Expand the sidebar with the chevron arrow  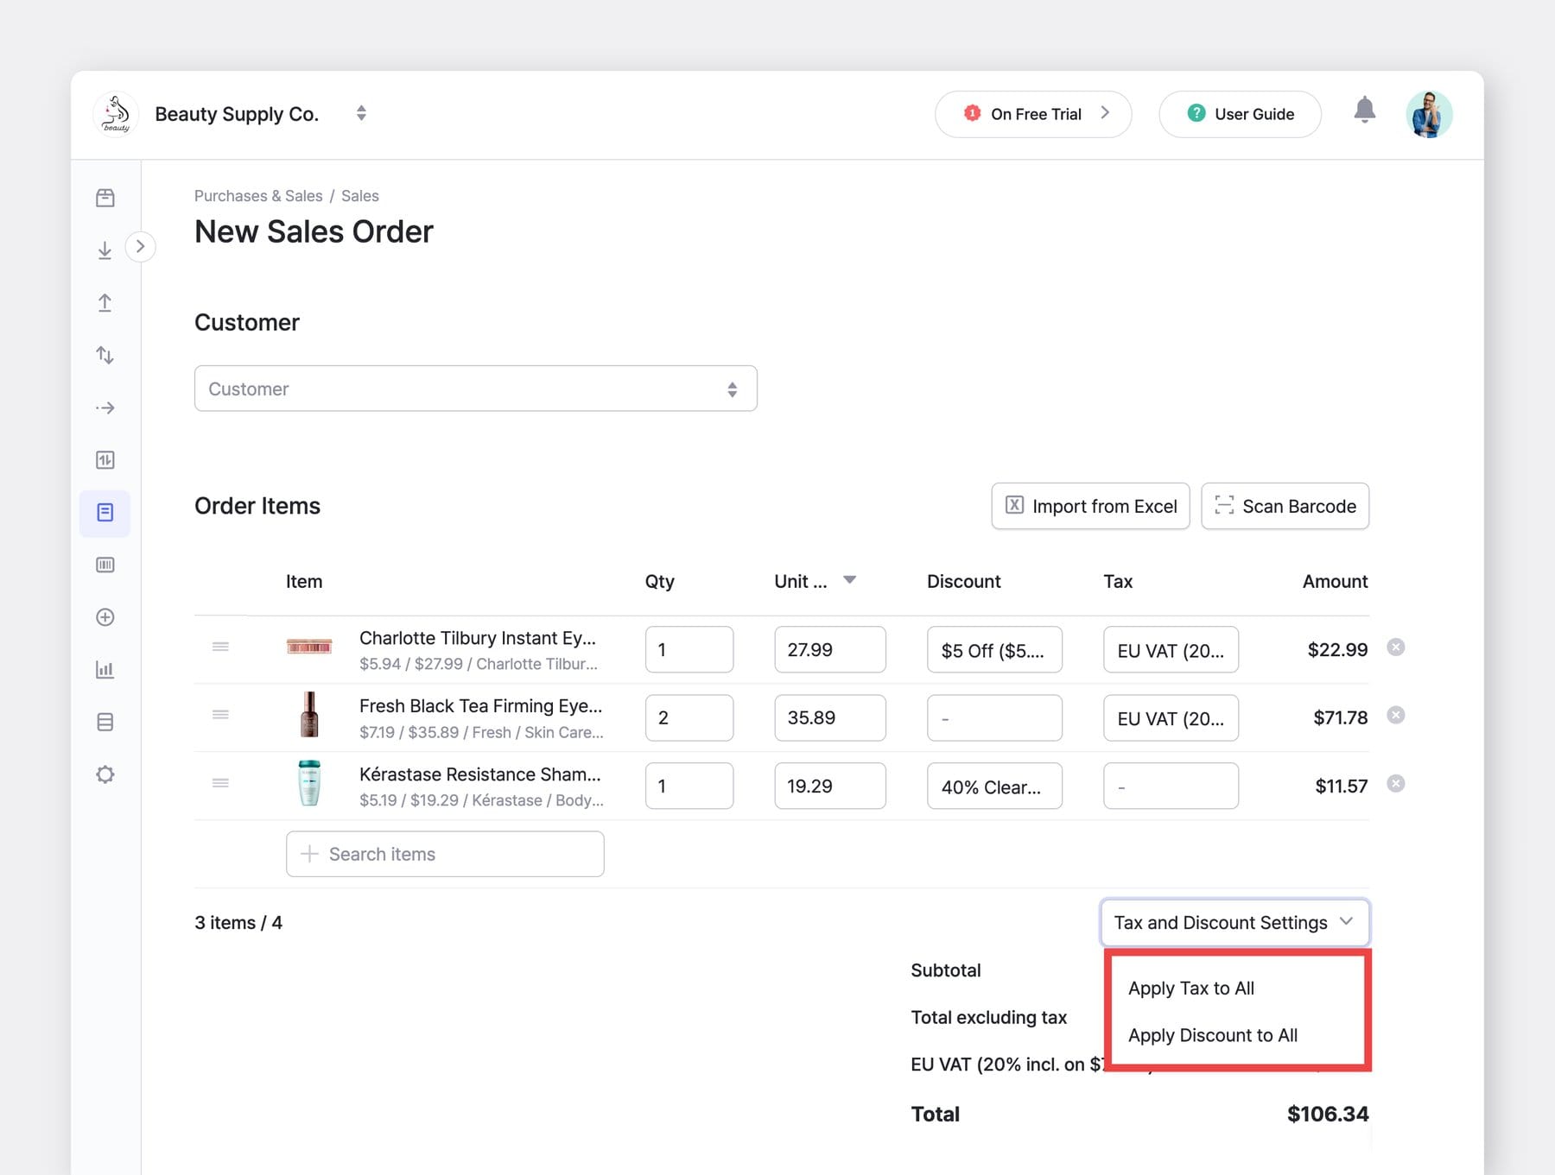click(141, 246)
